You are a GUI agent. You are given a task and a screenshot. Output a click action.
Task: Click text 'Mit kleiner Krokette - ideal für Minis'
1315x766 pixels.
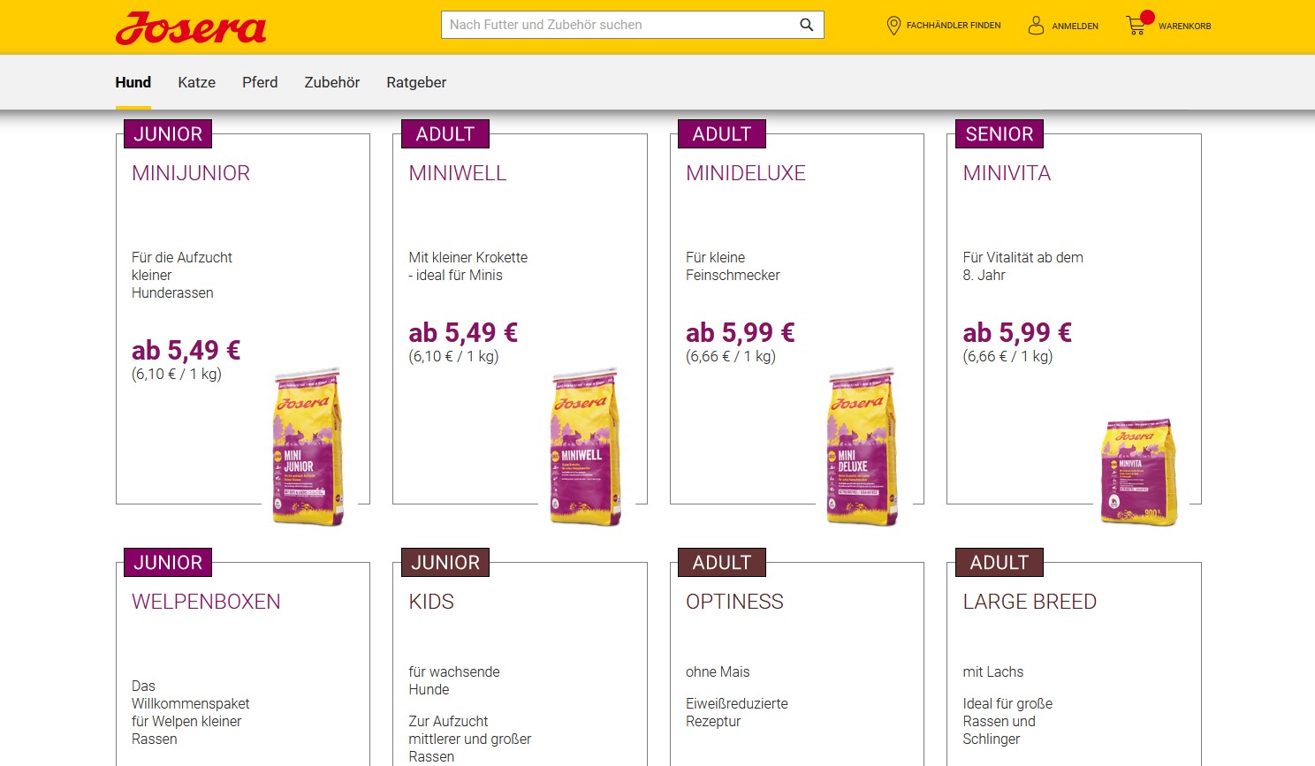(467, 266)
